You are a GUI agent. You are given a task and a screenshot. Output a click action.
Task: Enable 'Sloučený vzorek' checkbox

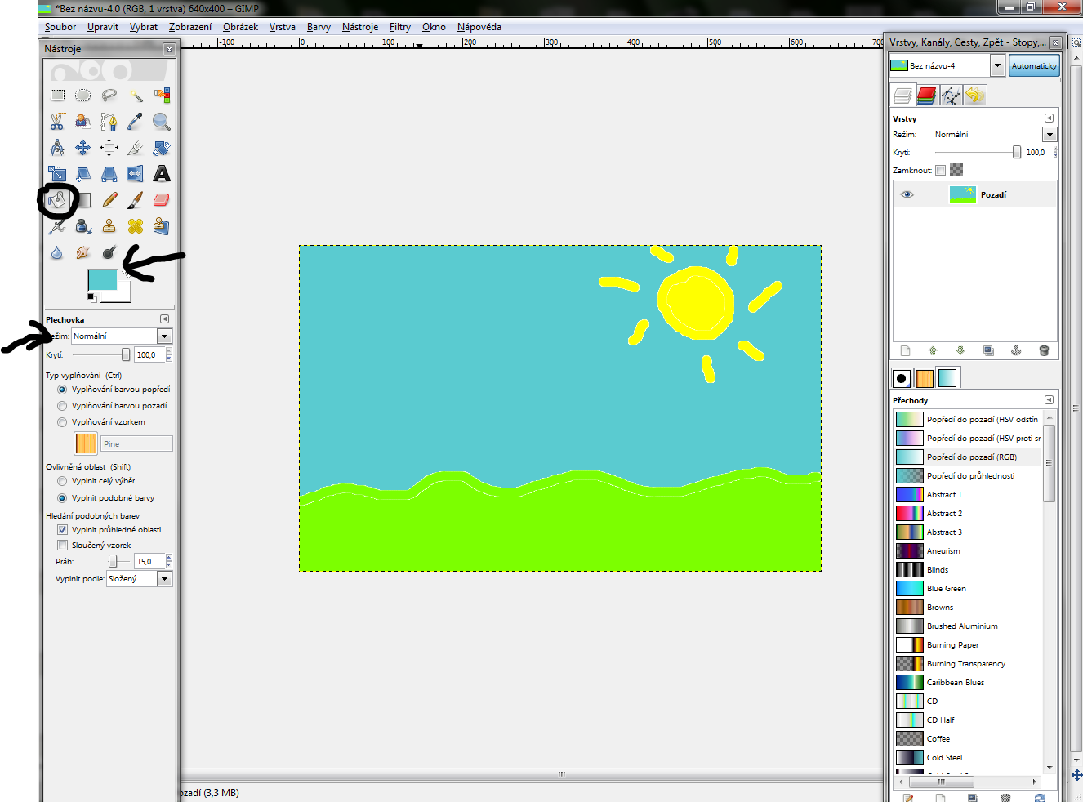tap(62, 546)
